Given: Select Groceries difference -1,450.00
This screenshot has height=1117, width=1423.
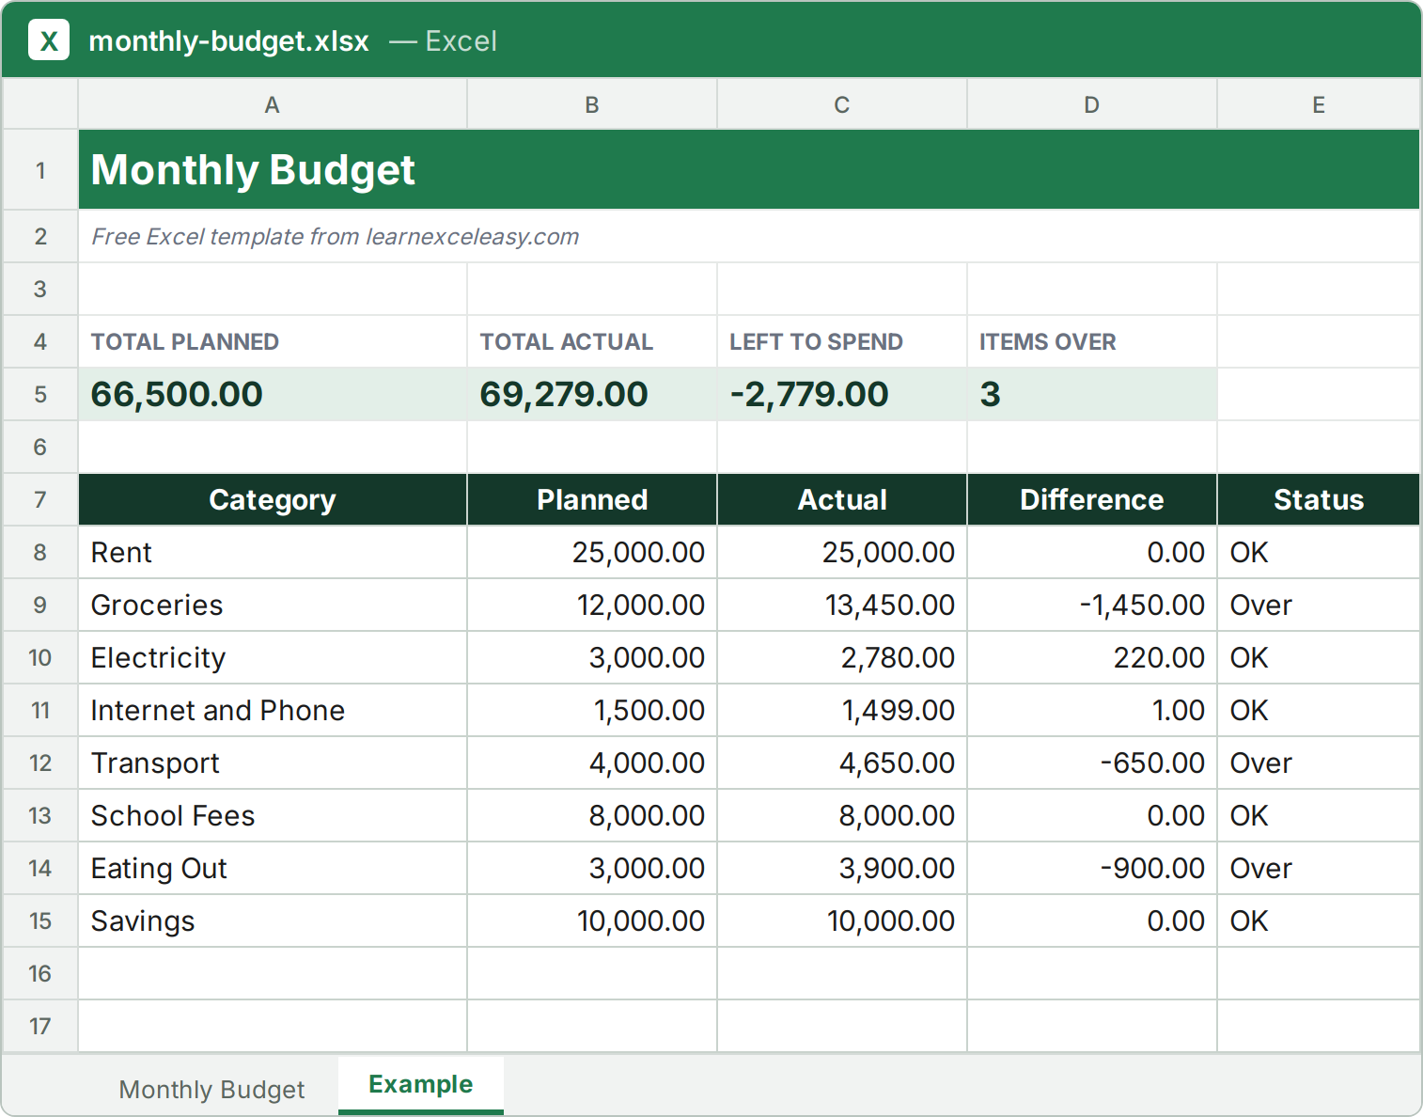Looking at the screenshot, I should point(1092,605).
